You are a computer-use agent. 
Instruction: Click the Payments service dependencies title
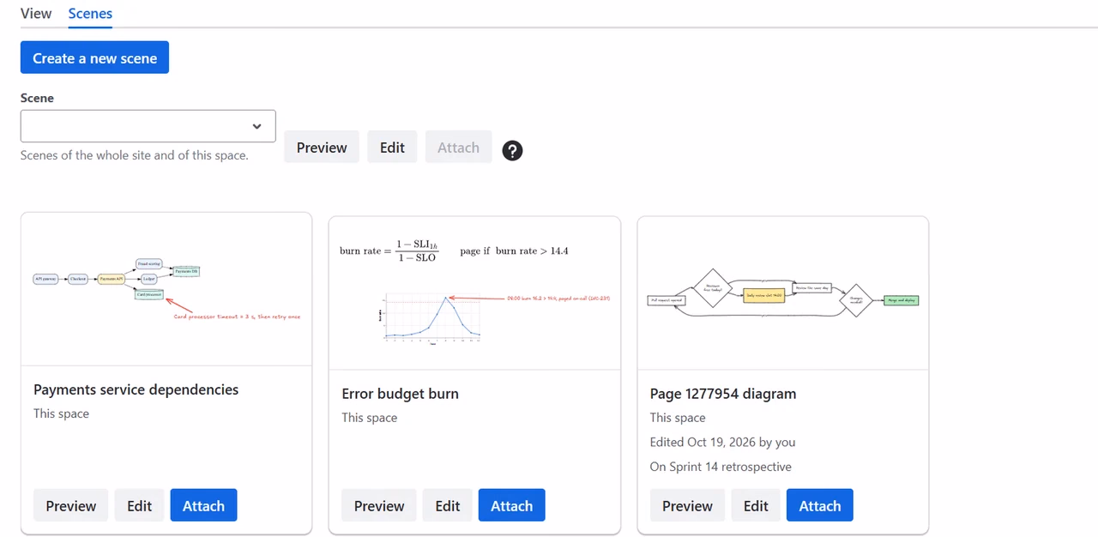pos(136,389)
